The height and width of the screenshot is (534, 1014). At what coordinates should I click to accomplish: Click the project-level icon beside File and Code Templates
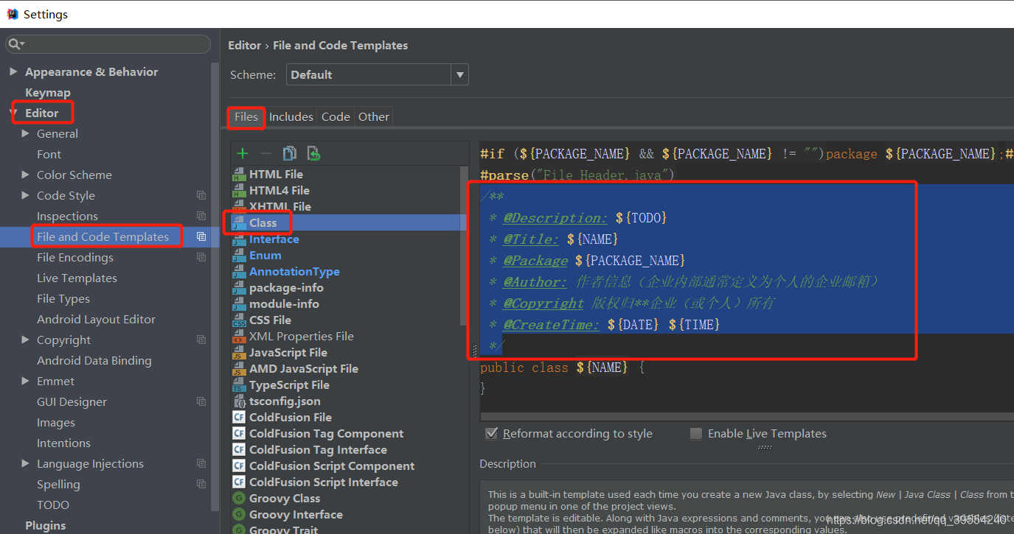tap(201, 236)
